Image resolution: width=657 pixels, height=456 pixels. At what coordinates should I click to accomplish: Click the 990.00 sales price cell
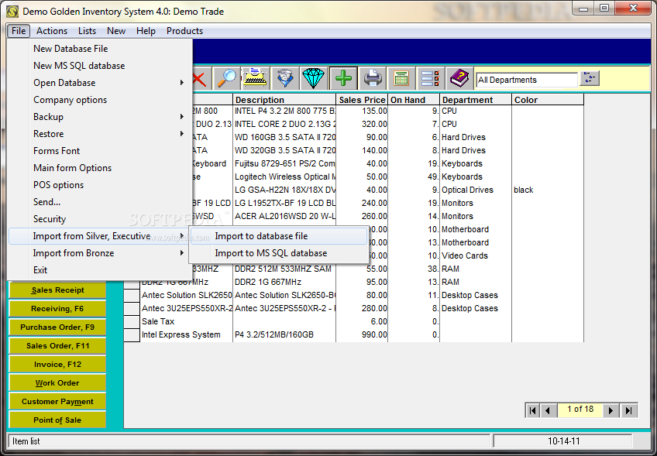coord(362,335)
